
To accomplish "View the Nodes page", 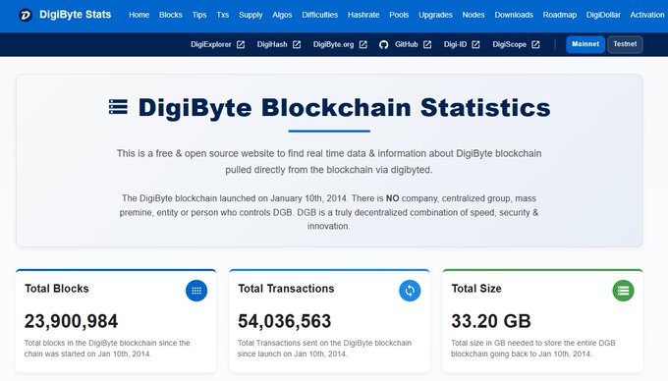I will (x=473, y=15).
